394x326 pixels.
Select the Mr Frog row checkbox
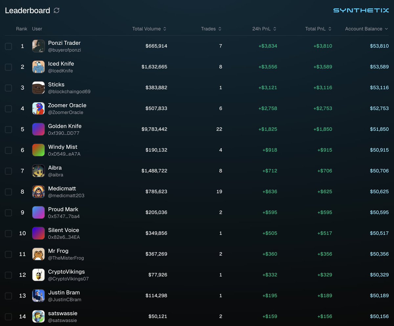tap(9, 254)
